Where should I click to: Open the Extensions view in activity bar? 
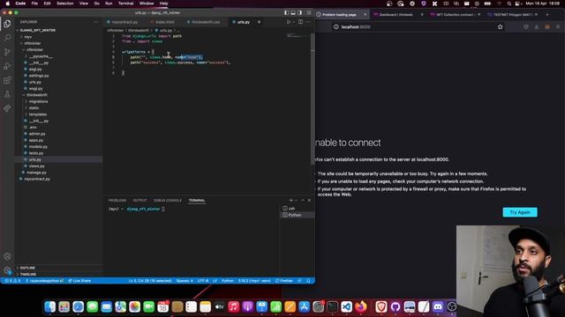pyautogui.click(x=7, y=80)
